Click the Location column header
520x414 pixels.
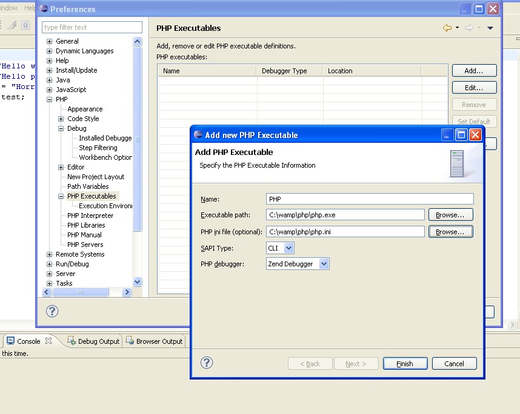(x=372, y=71)
